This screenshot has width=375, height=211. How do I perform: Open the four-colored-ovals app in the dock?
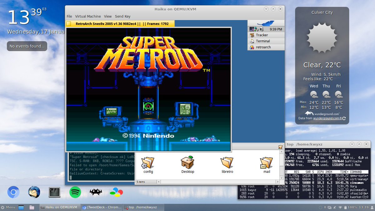point(116,192)
